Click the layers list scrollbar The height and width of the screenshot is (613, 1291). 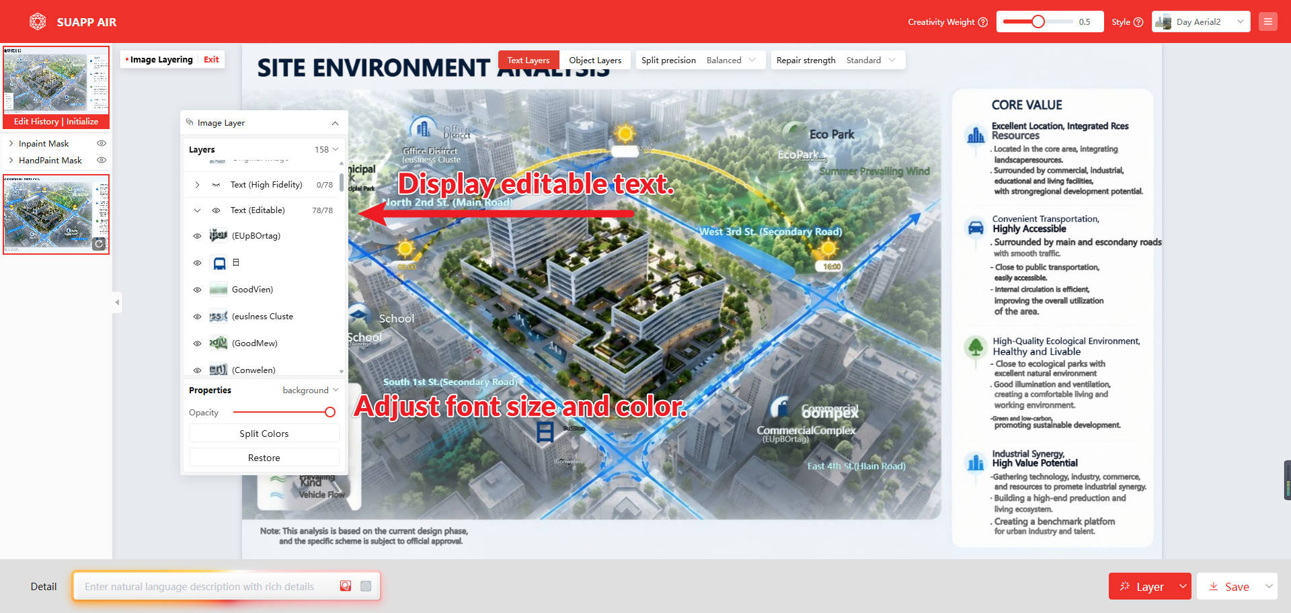[342, 182]
